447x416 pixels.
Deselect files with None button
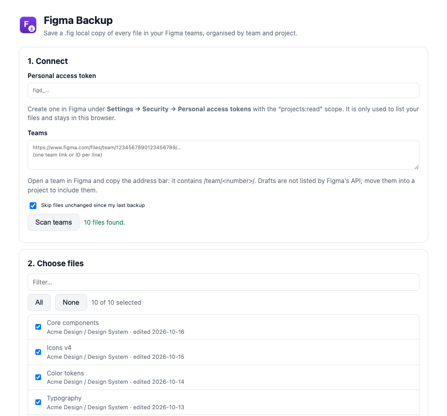[71, 302]
